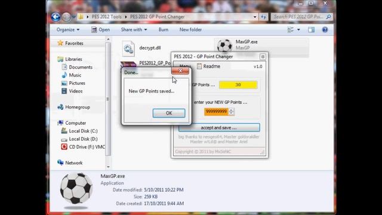This screenshot has height=215, width=382.
Task: Select the PES2012_GP_Po archive file
Action: click(x=155, y=63)
